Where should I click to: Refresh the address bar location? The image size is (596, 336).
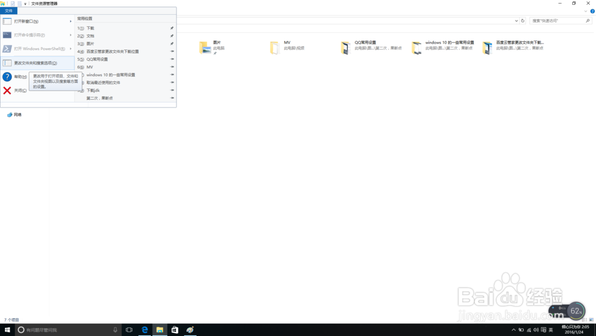coord(523,20)
